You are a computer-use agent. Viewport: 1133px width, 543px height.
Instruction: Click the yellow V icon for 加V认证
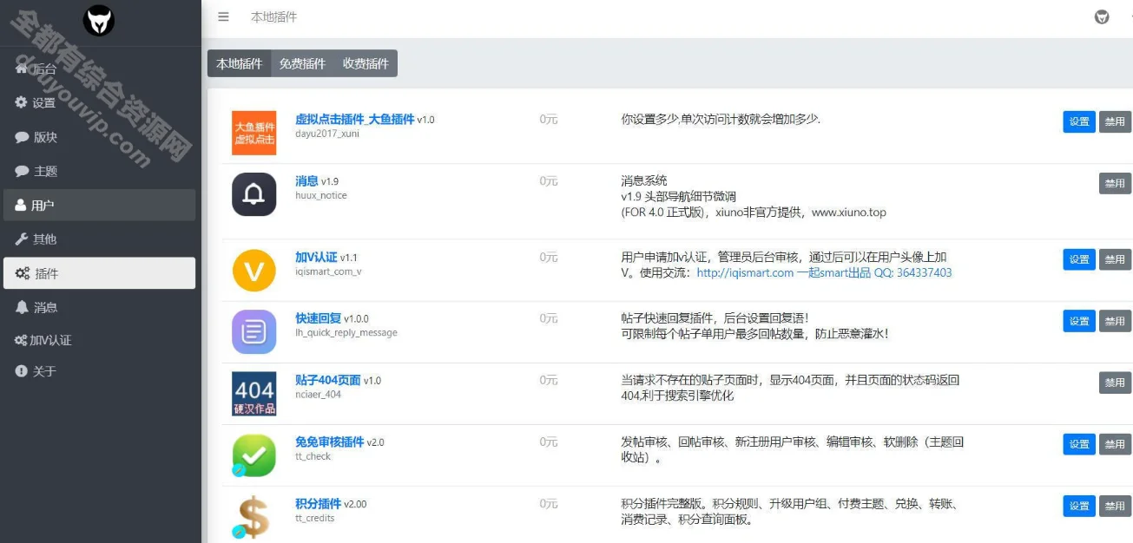[253, 270]
